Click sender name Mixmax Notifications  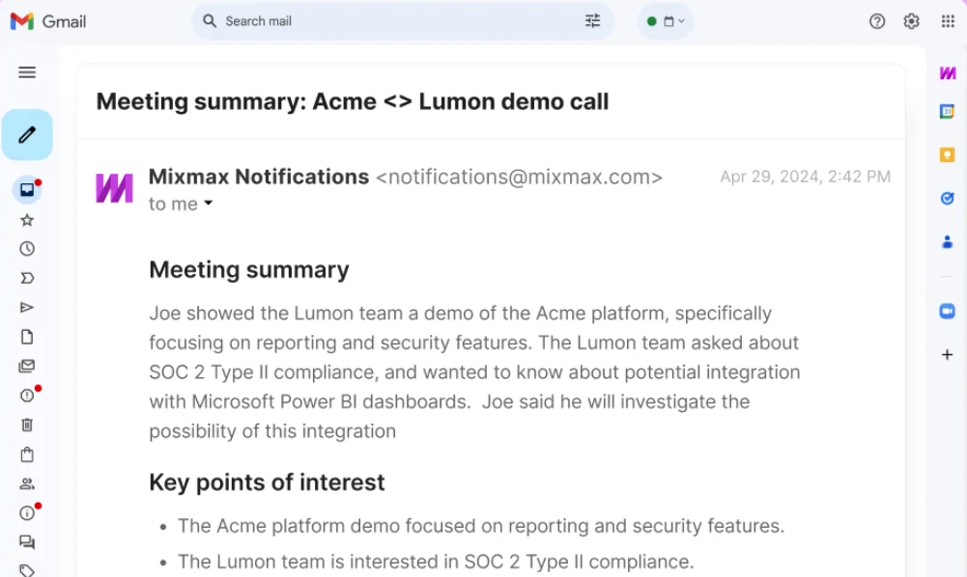click(259, 177)
